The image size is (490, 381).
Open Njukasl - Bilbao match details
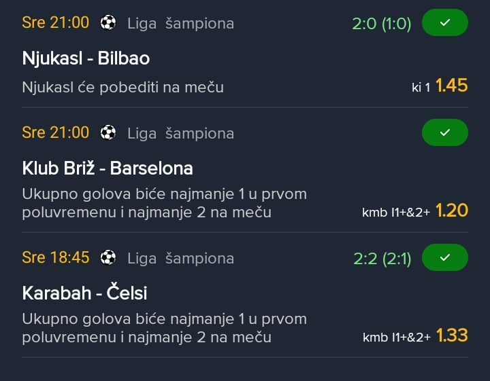86,58
